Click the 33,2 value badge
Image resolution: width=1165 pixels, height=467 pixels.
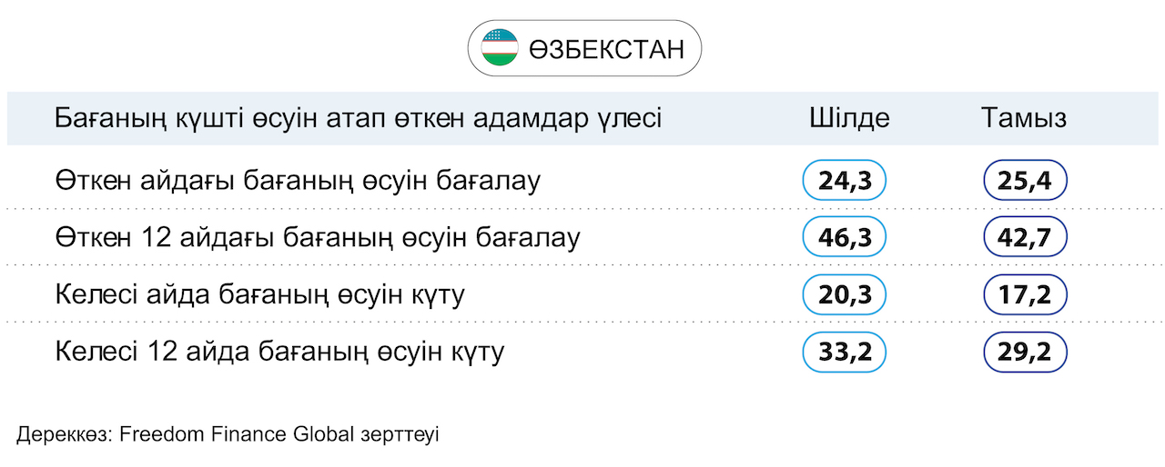coord(845,352)
